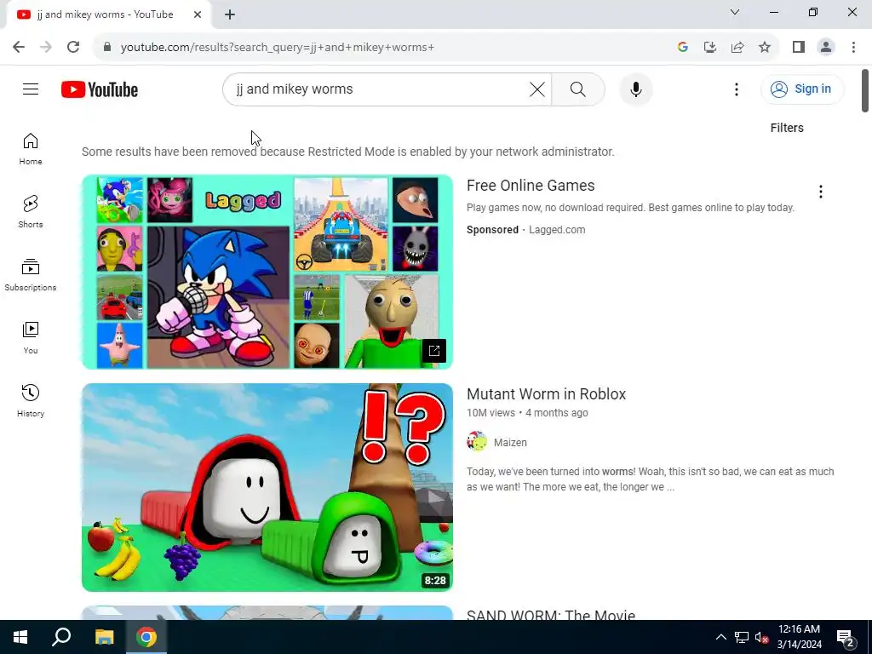Open Maizen channel name link
This screenshot has width=872, height=654.
point(510,442)
